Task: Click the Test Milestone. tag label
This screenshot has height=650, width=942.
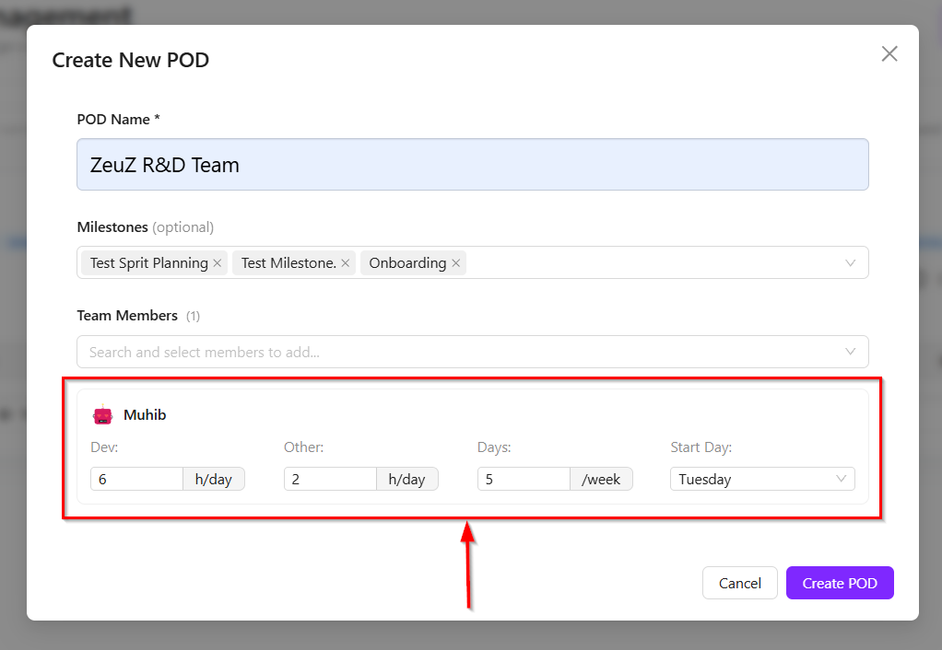Action: pos(288,263)
